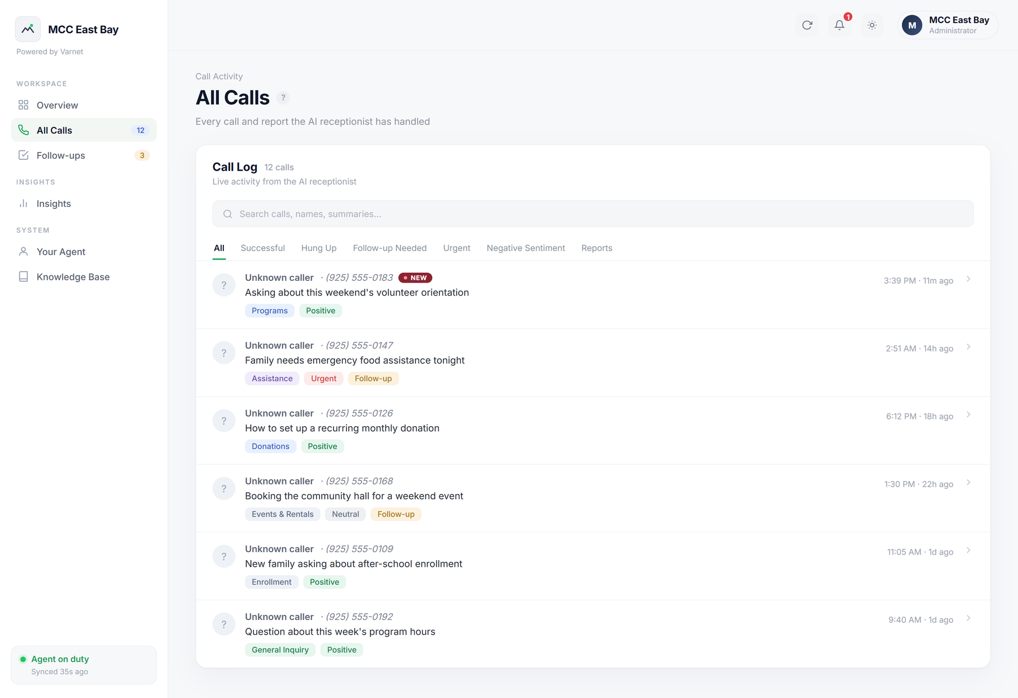Viewport: 1018px width, 698px height.
Task: Open Knowledge Base page
Action: click(84, 277)
